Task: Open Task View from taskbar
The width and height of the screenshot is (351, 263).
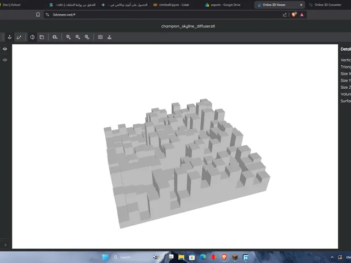Action: (171, 257)
